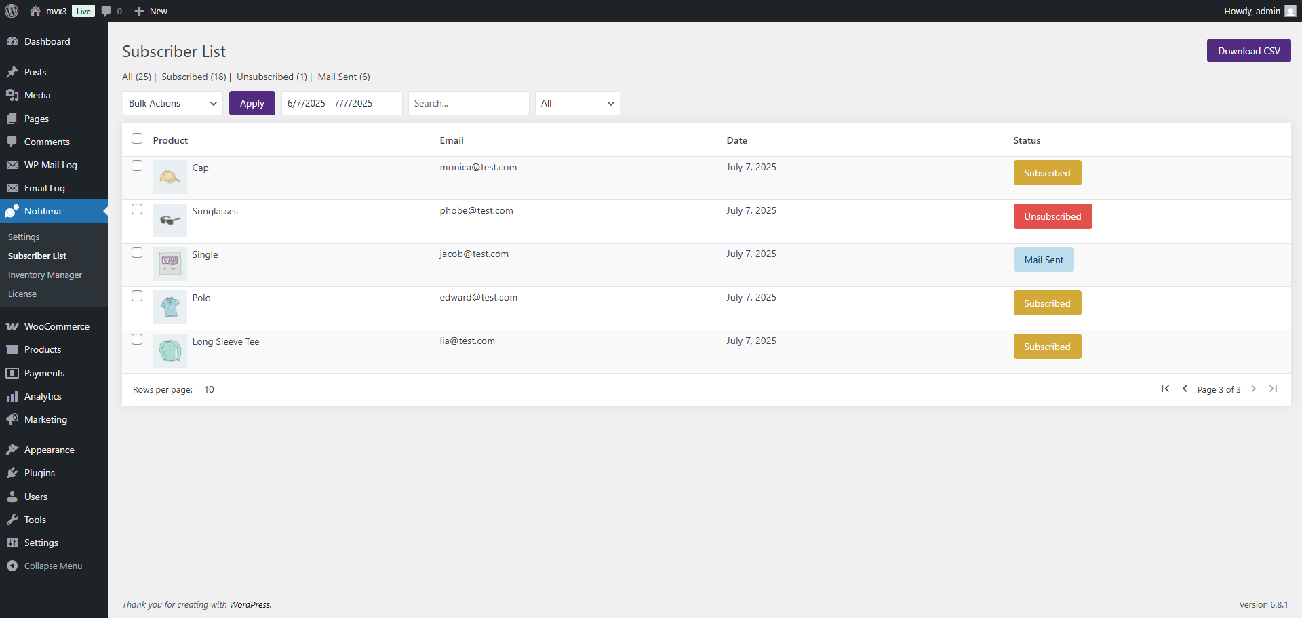Click the lia@test.com email cell

click(x=467, y=341)
